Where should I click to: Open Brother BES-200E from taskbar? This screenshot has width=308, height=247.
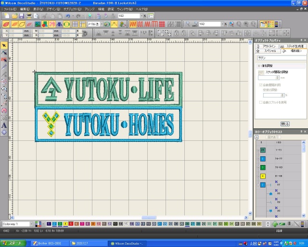[50, 244]
